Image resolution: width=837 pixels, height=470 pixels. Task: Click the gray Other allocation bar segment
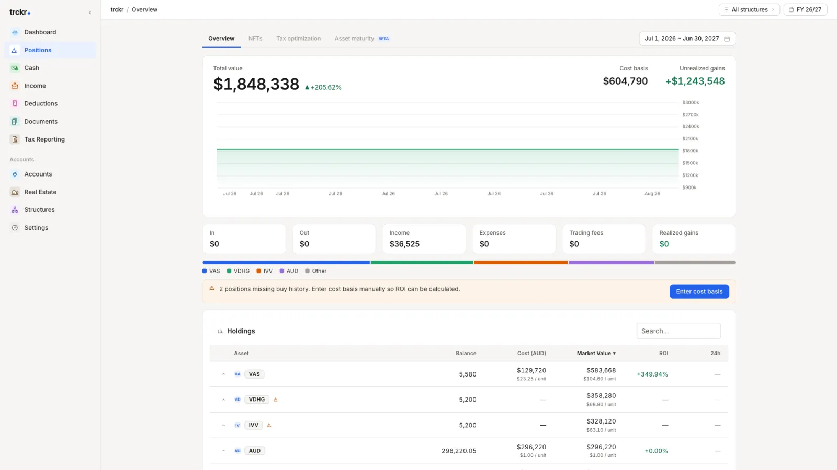click(x=695, y=262)
